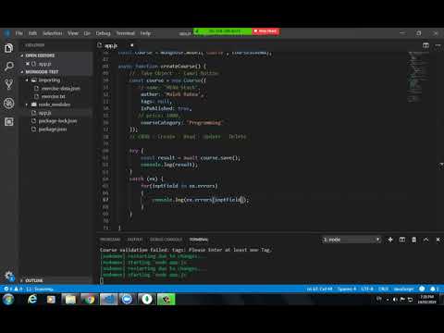Open exercise-data.json in importing folder
The image size is (444, 333).
[x=61, y=89]
